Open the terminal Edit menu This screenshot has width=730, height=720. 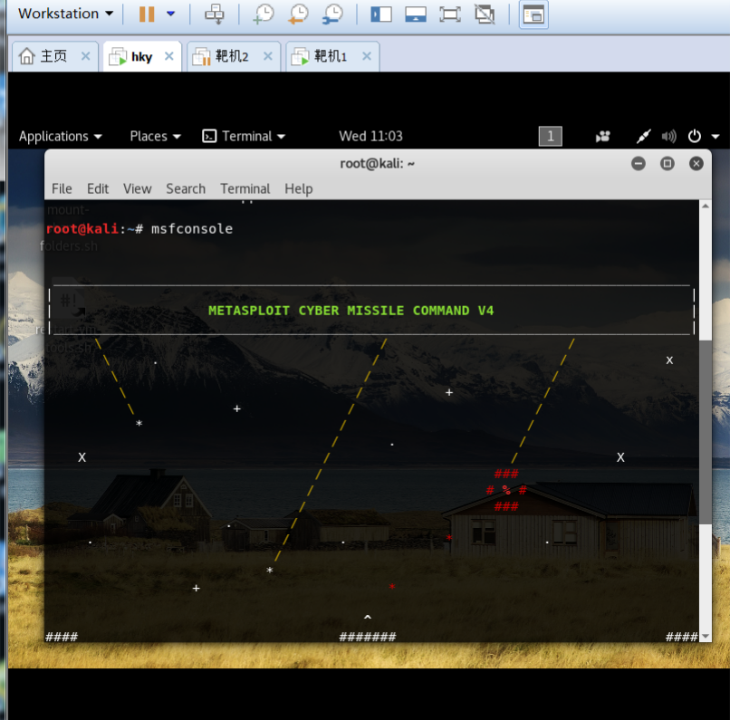click(98, 188)
